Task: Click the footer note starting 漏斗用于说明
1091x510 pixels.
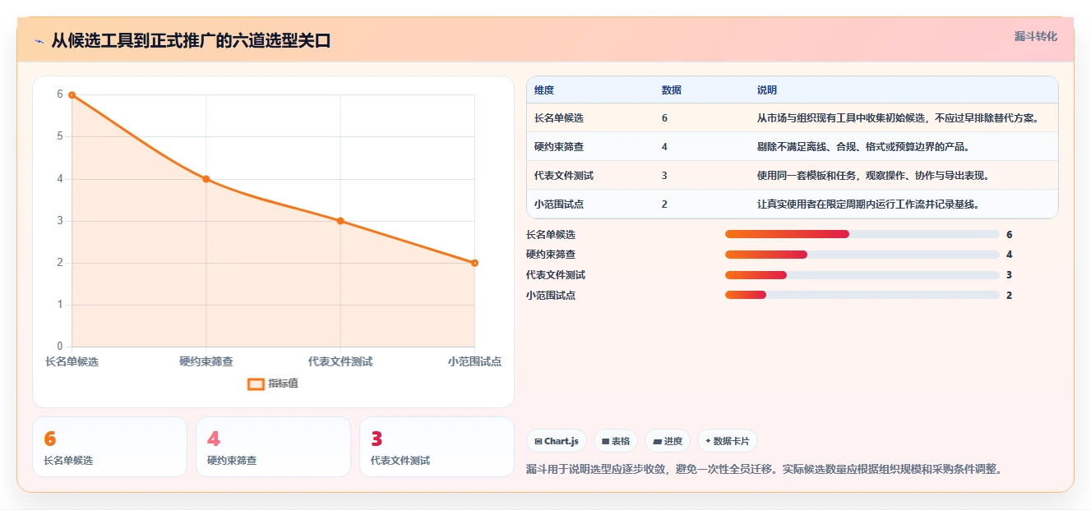Action: [764, 470]
